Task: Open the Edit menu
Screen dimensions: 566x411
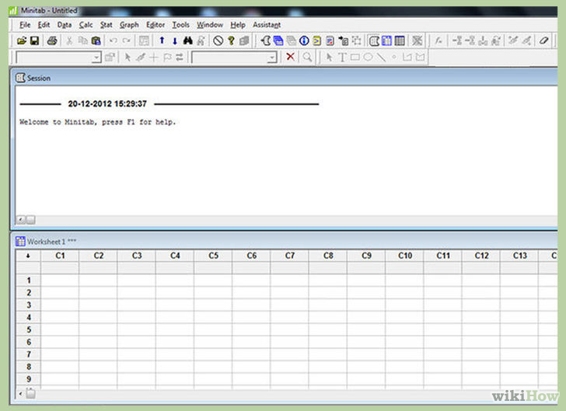Action: pos(44,25)
